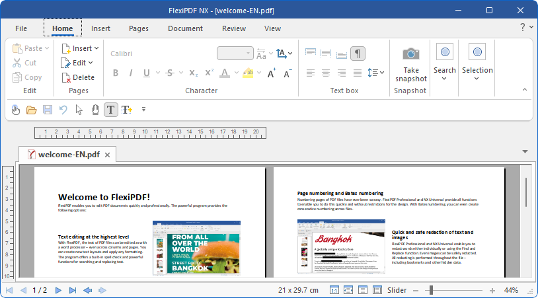The width and height of the screenshot is (538, 298).
Task: Toggle the actual size 1:1 view button
Action: [334, 290]
